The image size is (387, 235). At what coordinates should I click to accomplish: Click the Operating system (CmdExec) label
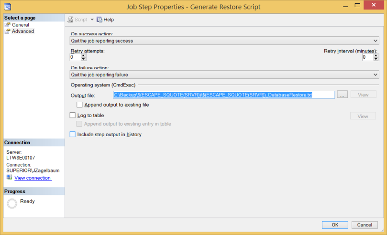click(103, 85)
